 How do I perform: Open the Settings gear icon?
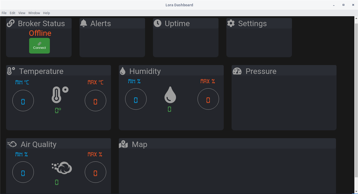[x=231, y=24]
